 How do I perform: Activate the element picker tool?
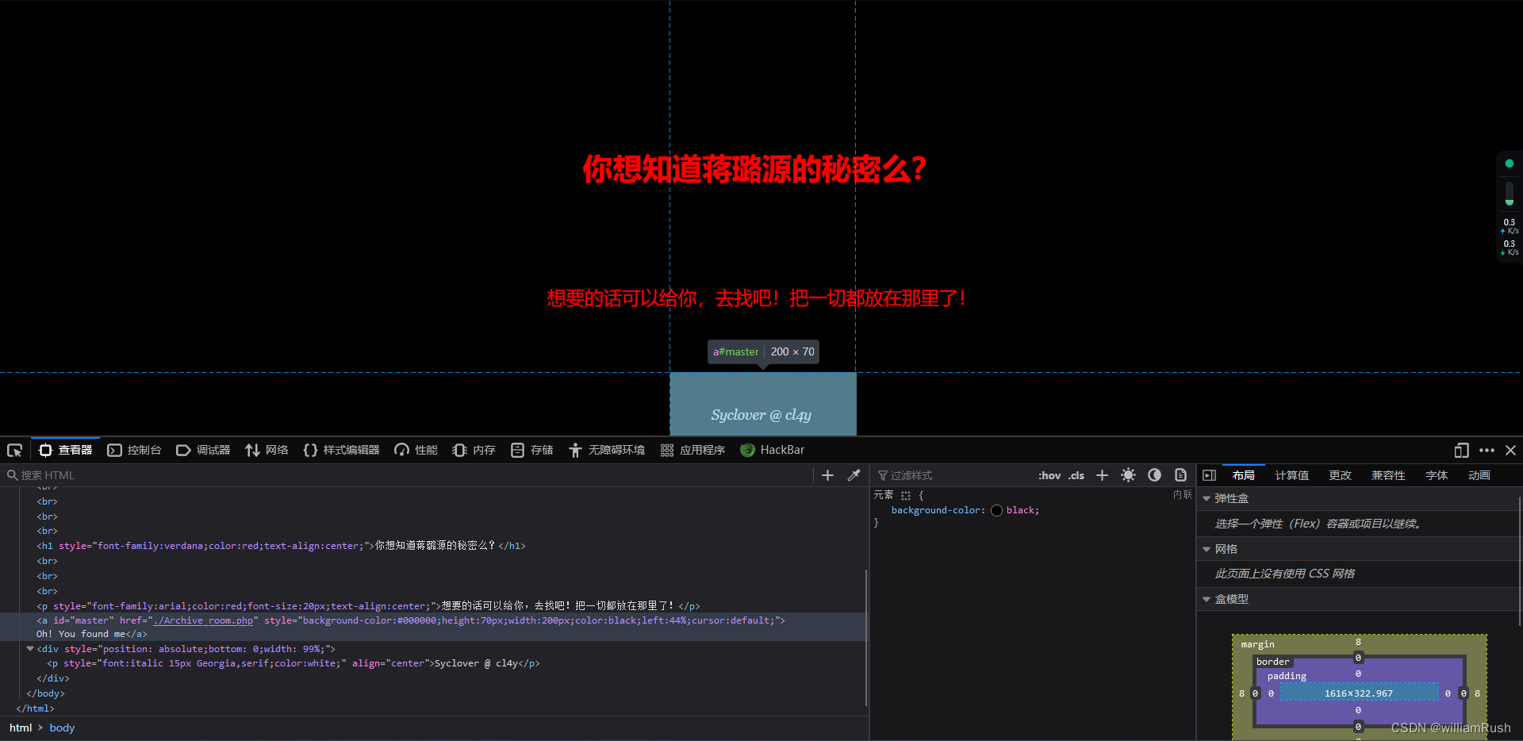coord(14,451)
